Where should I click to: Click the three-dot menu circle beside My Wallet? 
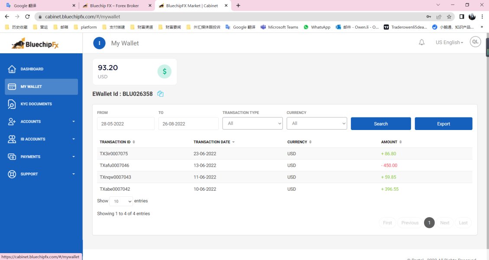click(x=100, y=43)
